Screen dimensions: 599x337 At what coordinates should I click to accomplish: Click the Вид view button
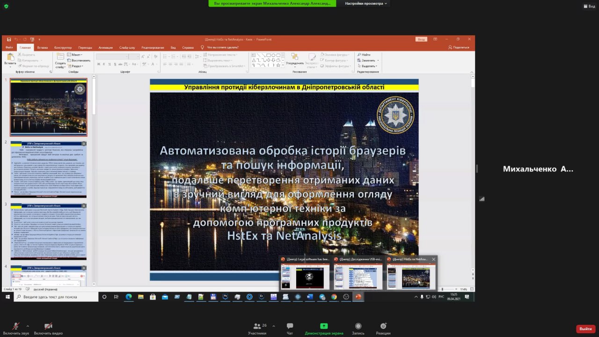pyautogui.click(x=589, y=6)
